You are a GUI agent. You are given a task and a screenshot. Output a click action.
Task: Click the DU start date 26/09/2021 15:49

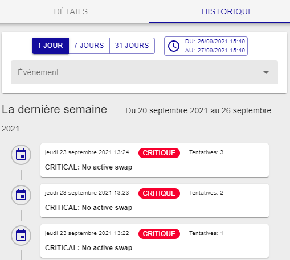click(x=215, y=42)
